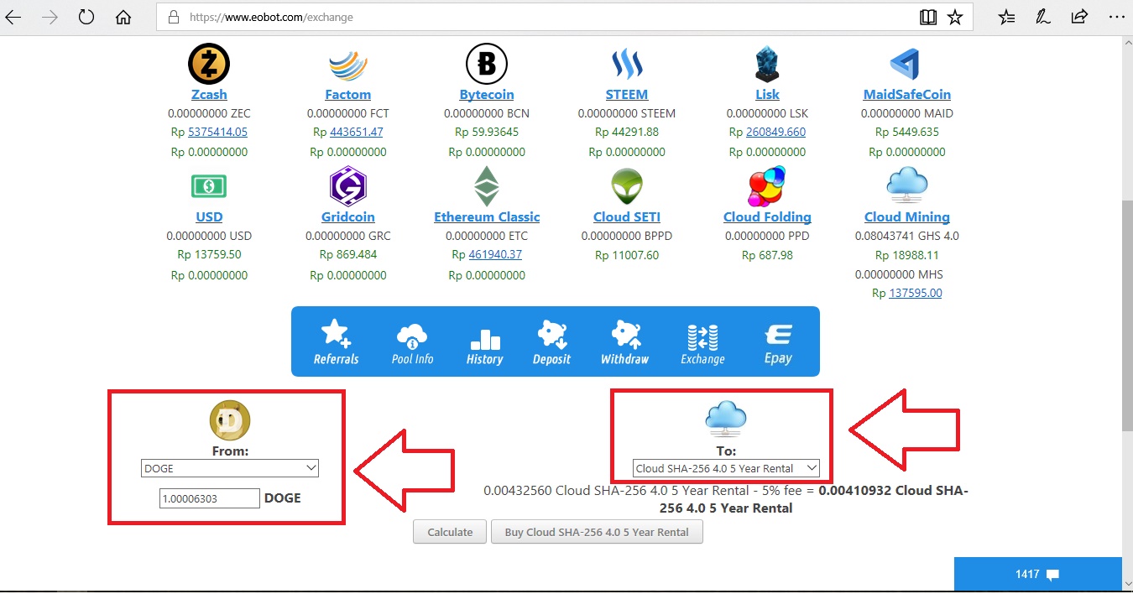
Task: Select the 0.08043741 GHS 4.0 text
Action: (x=906, y=236)
